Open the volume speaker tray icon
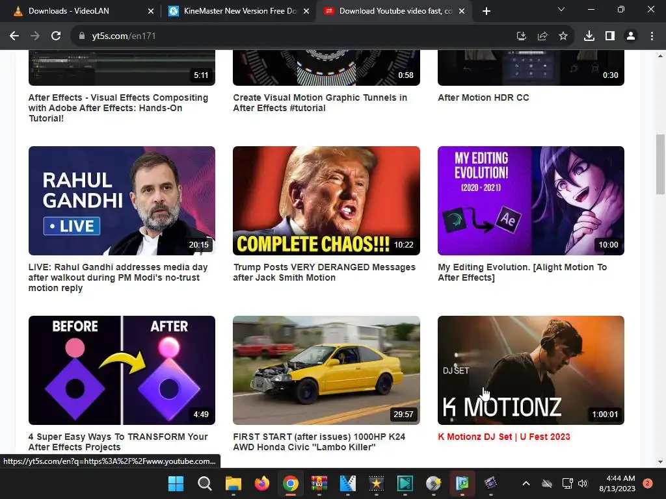 click(x=583, y=483)
